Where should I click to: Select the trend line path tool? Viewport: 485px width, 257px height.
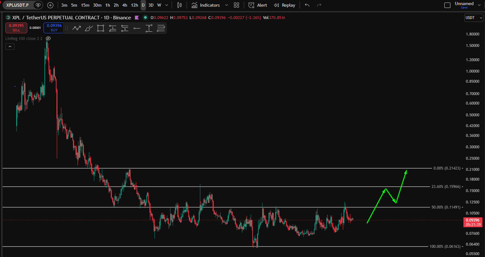[76, 28]
